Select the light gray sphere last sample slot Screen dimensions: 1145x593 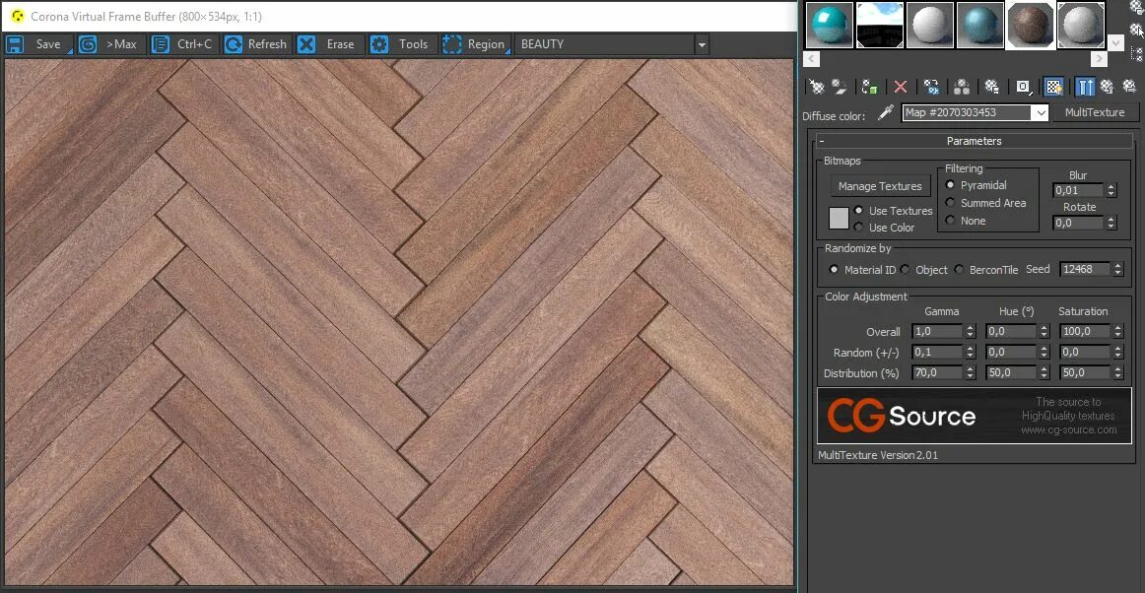tap(1081, 25)
